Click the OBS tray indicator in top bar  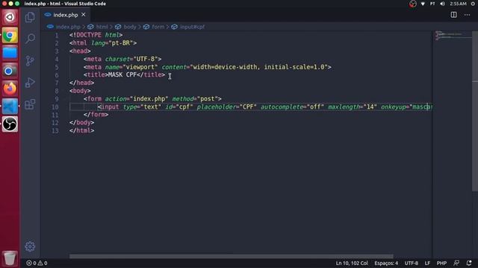click(413, 4)
